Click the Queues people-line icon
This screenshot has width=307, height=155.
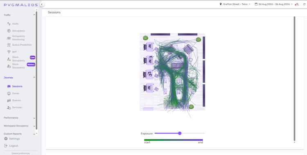9,100
